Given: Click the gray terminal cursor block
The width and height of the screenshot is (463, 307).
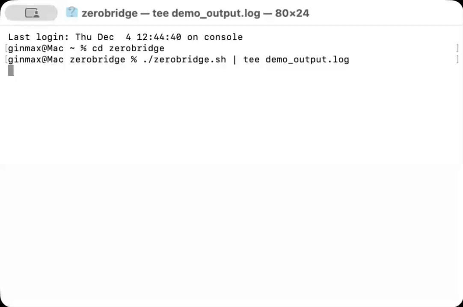Looking at the screenshot, I should click(11, 71).
